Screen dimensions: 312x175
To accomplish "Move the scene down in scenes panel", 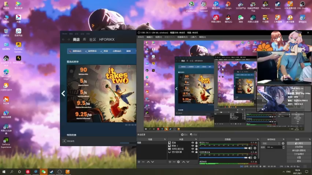I will click(152, 162).
